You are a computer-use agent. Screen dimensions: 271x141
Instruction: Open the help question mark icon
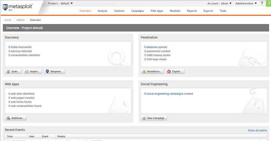(x=262, y=3)
